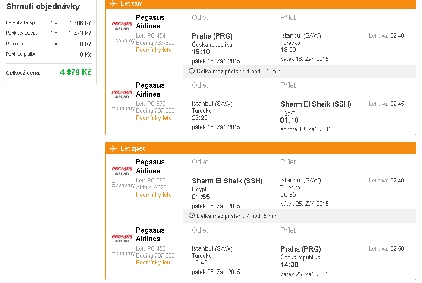Open Podmínky letu for flight PC 592

pos(154,118)
